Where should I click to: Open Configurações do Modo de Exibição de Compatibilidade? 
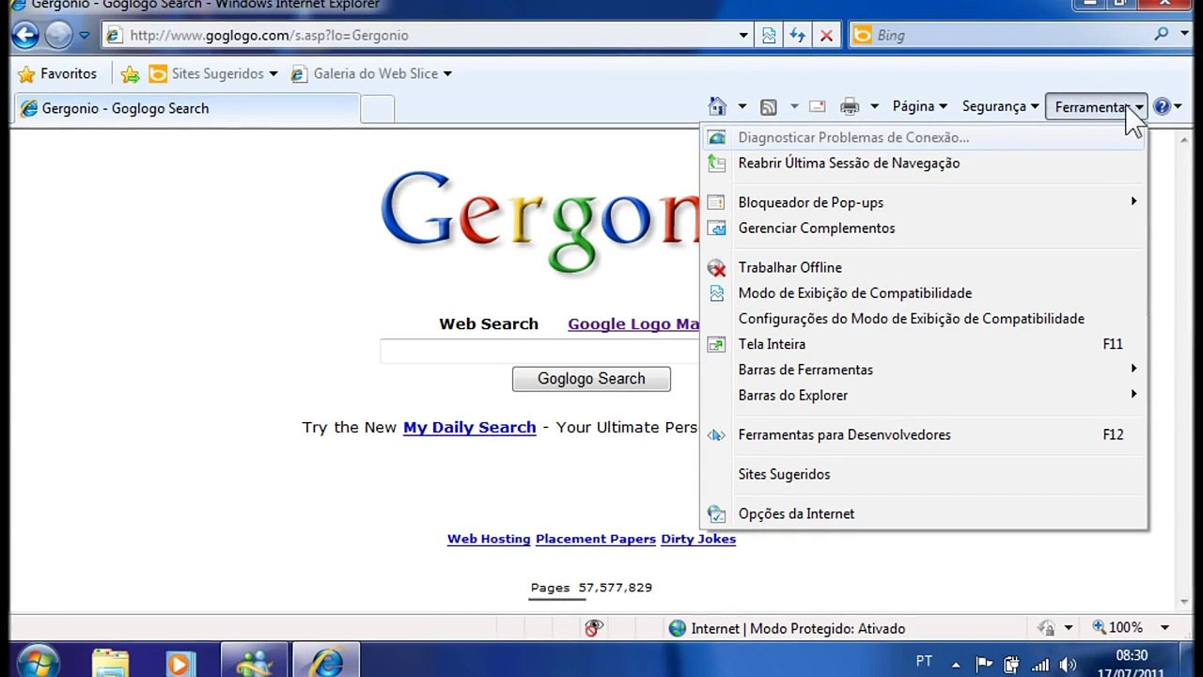(924, 318)
